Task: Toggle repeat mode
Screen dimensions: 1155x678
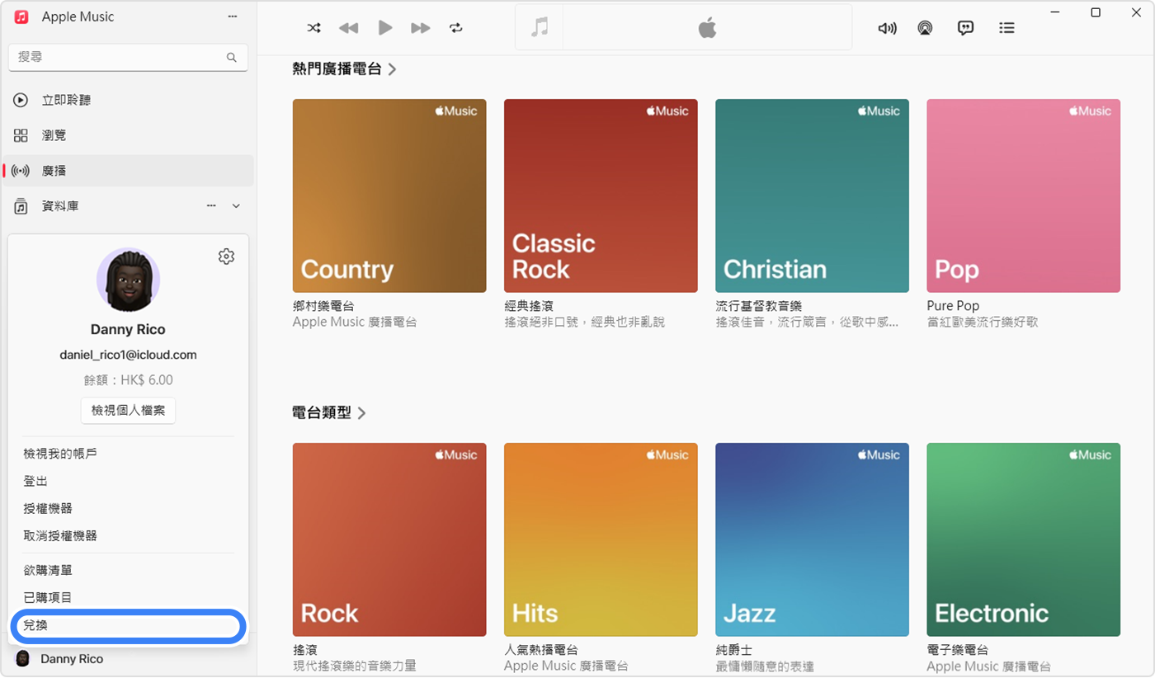Action: (456, 28)
